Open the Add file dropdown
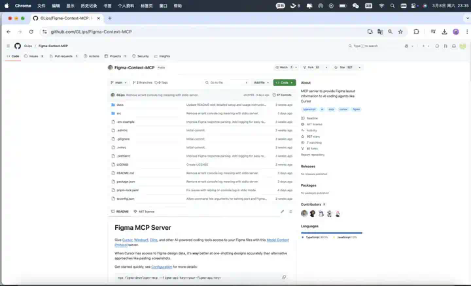 click(x=261, y=82)
